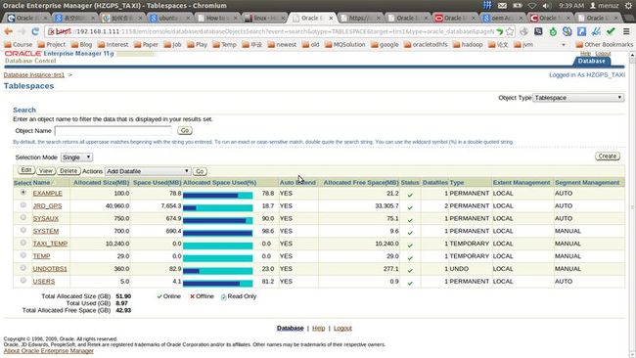This screenshot has width=636, height=358.
Task: Expand the bookmarks bar overflow arrow
Action: tap(563, 45)
